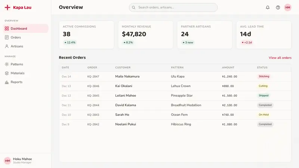Open order KQ-2845
This screenshot has height=168, width=299.
click(93, 96)
